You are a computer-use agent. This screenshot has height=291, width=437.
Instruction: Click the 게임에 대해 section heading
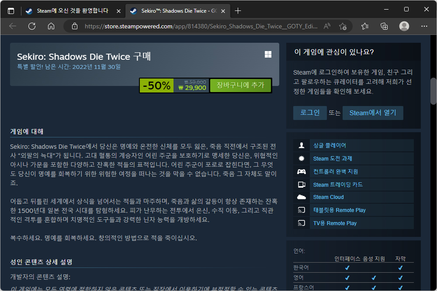27,131
